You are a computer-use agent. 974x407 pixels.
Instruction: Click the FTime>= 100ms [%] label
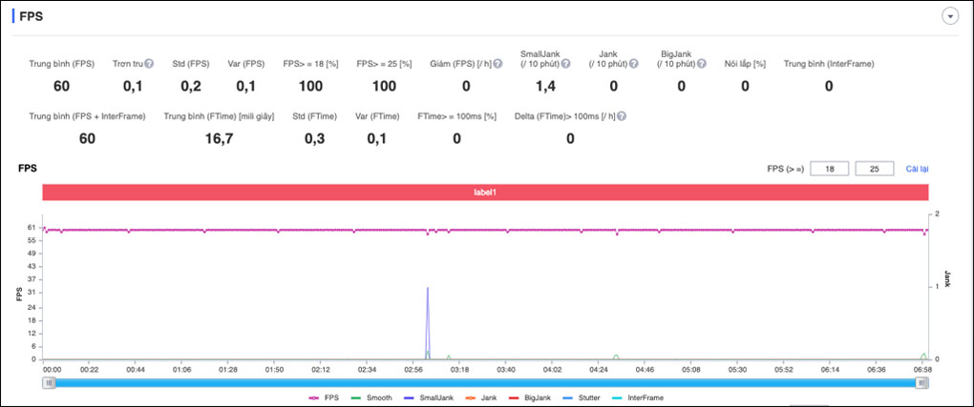click(456, 116)
